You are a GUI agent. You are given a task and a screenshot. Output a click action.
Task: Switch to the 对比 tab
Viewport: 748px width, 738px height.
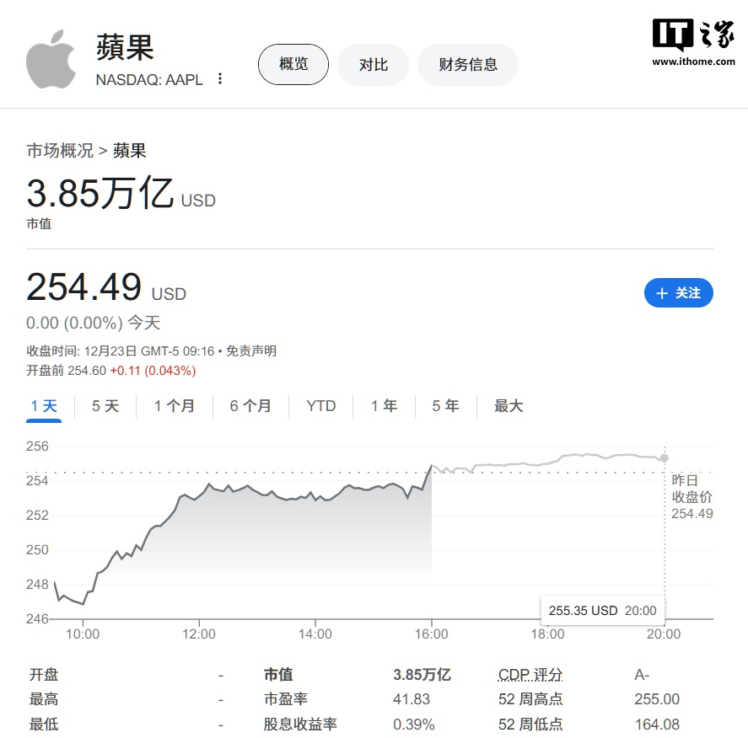[x=373, y=65]
